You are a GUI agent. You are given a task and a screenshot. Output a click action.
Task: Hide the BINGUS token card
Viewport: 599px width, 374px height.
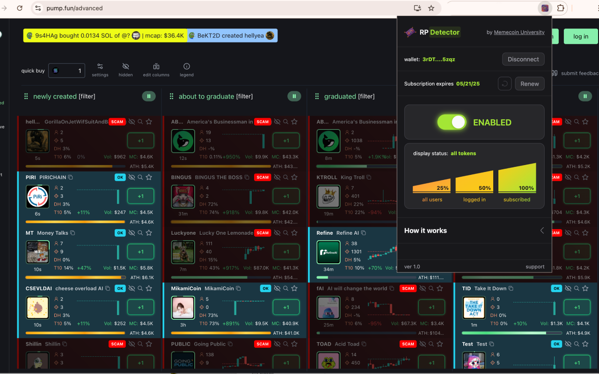tap(277, 177)
